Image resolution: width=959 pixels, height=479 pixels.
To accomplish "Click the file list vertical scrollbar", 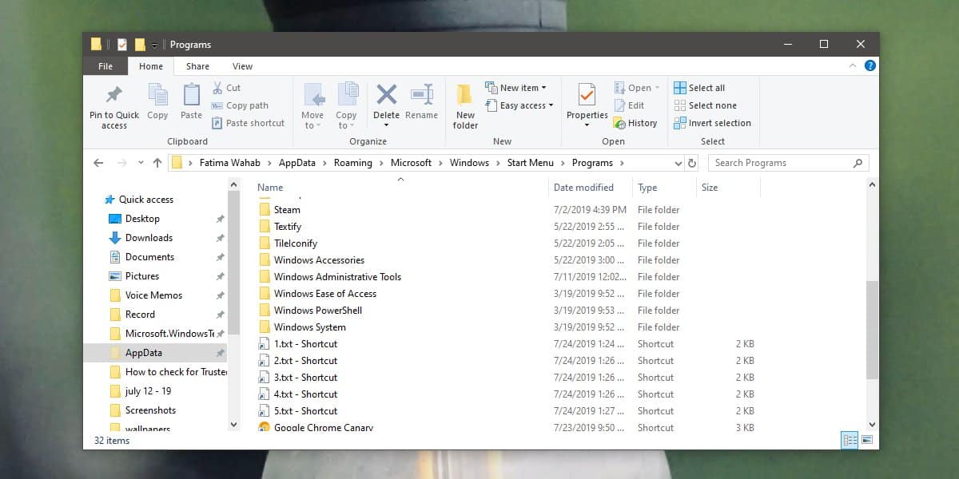I will point(872,329).
